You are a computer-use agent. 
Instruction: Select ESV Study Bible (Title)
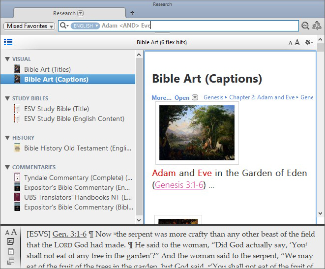pyautogui.click(x=57, y=109)
